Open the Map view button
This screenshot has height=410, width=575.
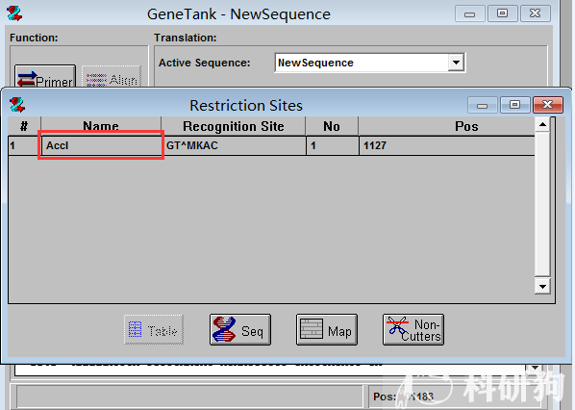(327, 329)
